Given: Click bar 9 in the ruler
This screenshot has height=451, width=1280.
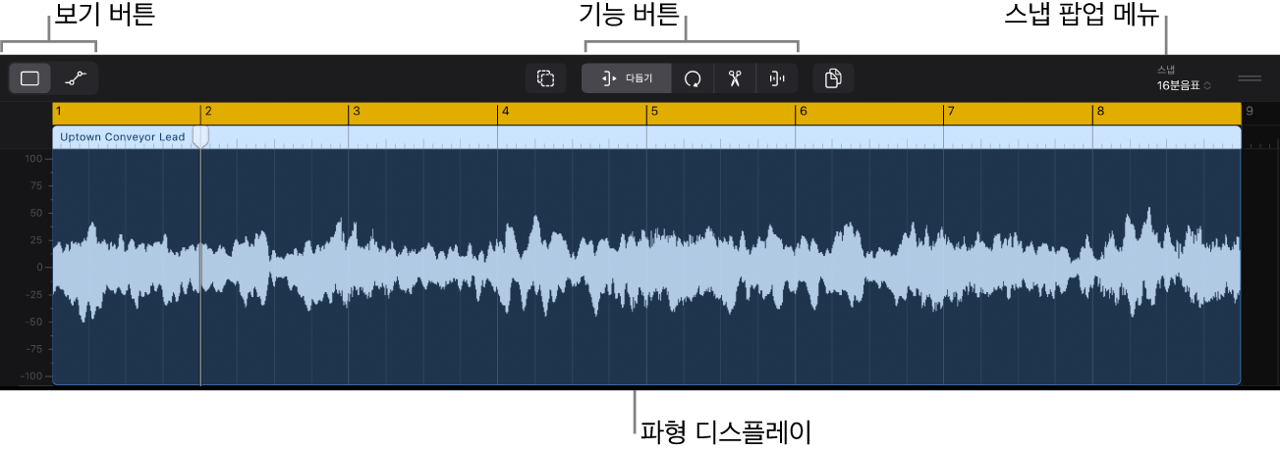Looking at the screenshot, I should point(1249,111).
